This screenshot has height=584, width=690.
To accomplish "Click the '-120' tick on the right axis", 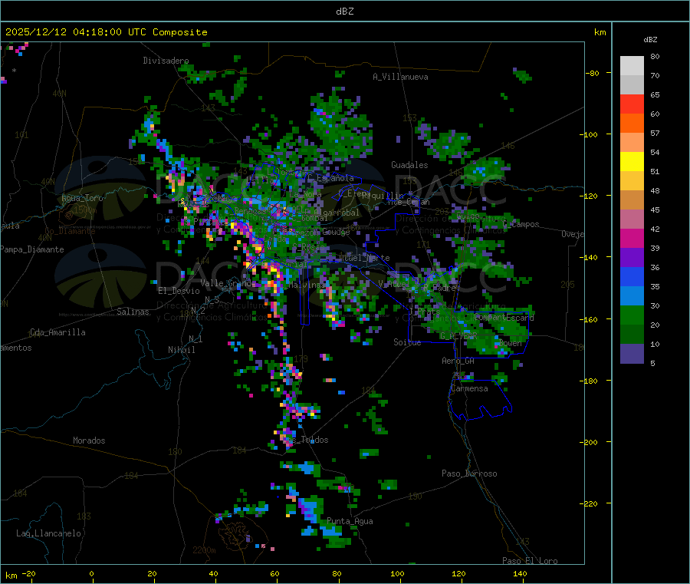I will coord(588,196).
